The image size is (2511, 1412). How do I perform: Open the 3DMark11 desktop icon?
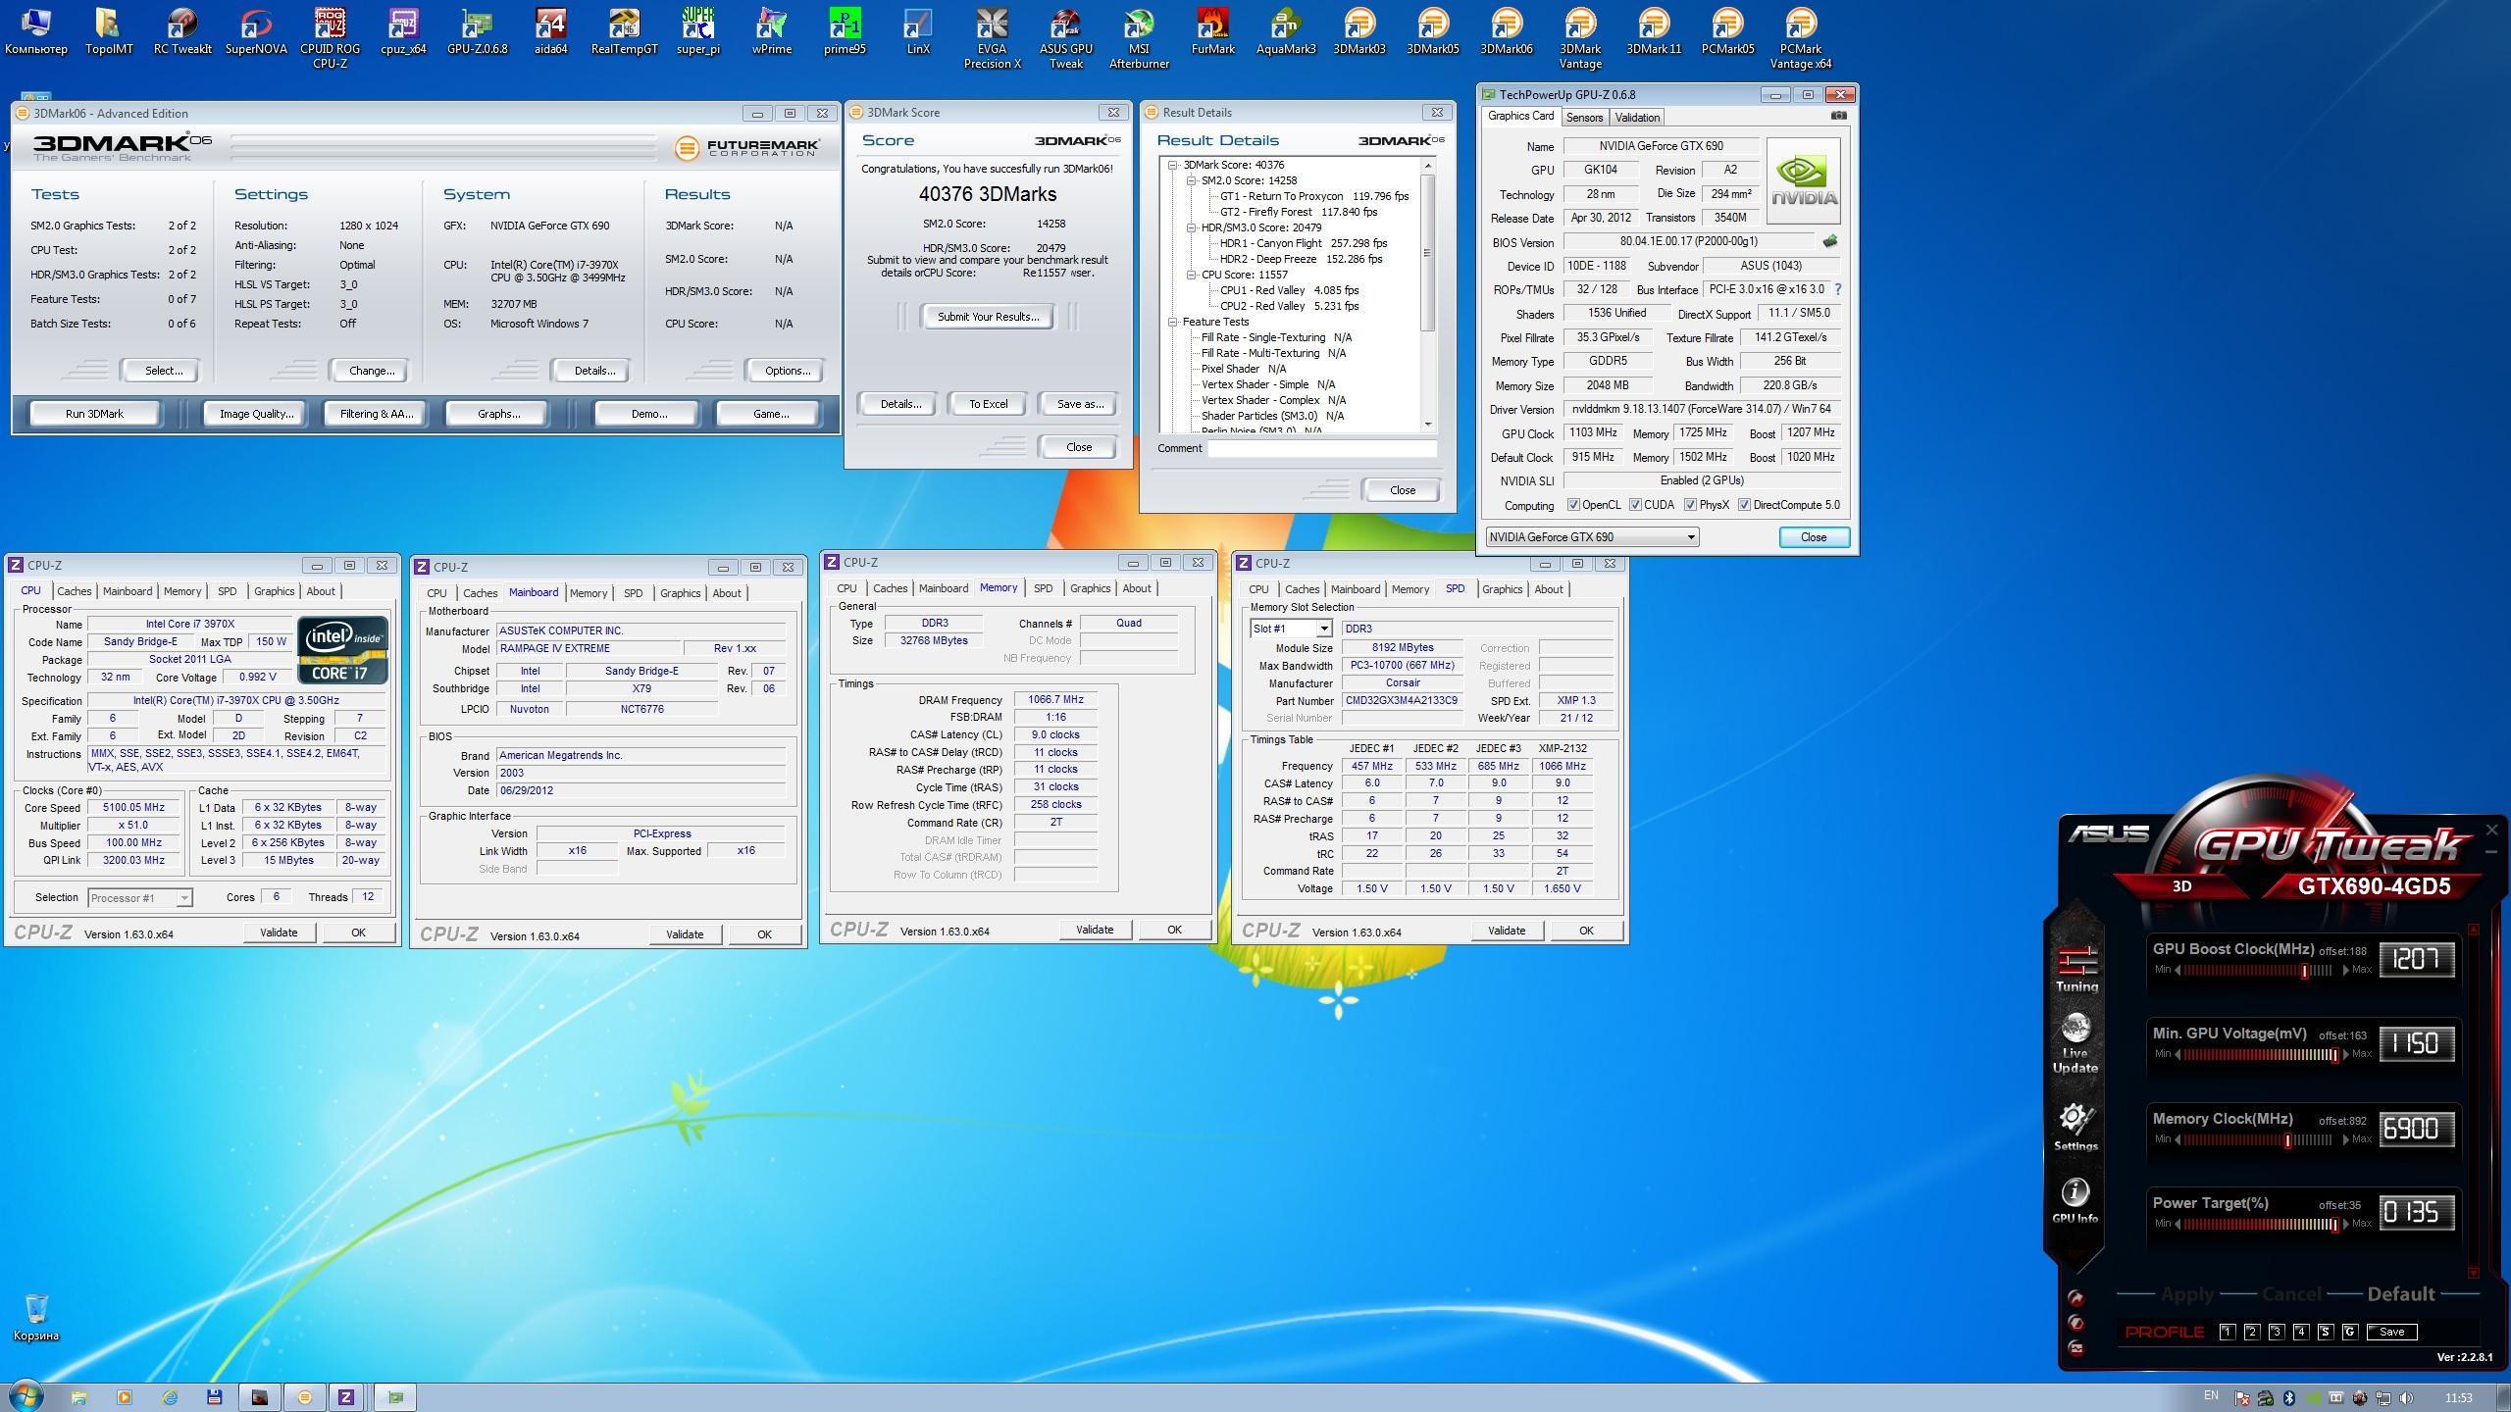(1654, 31)
